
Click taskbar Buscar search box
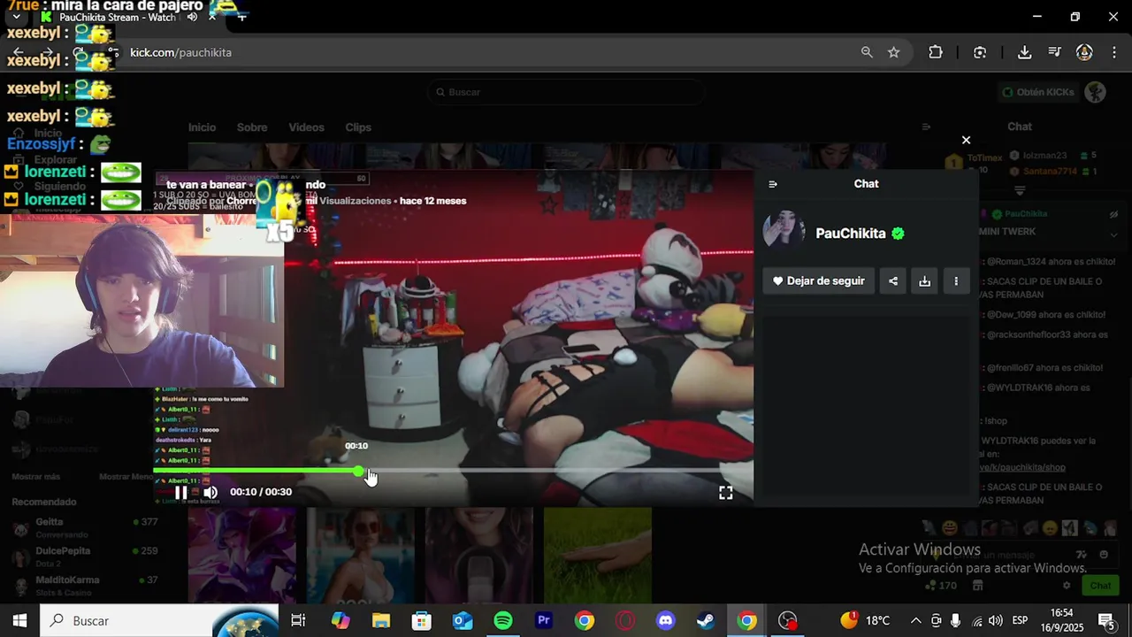tap(159, 621)
